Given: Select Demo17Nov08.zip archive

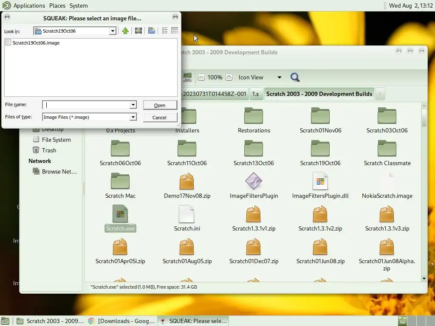Looking at the screenshot, I should 187,186.
